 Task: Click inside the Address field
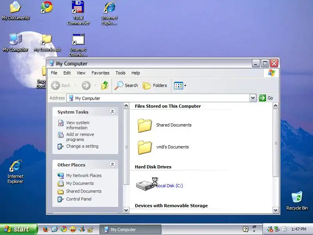pyautogui.click(x=158, y=98)
